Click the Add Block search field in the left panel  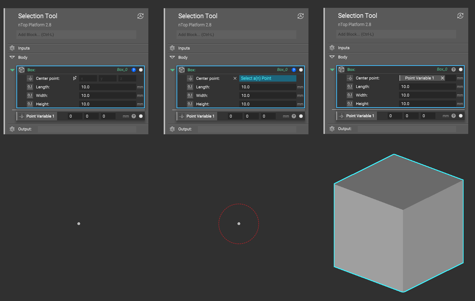[76, 35]
